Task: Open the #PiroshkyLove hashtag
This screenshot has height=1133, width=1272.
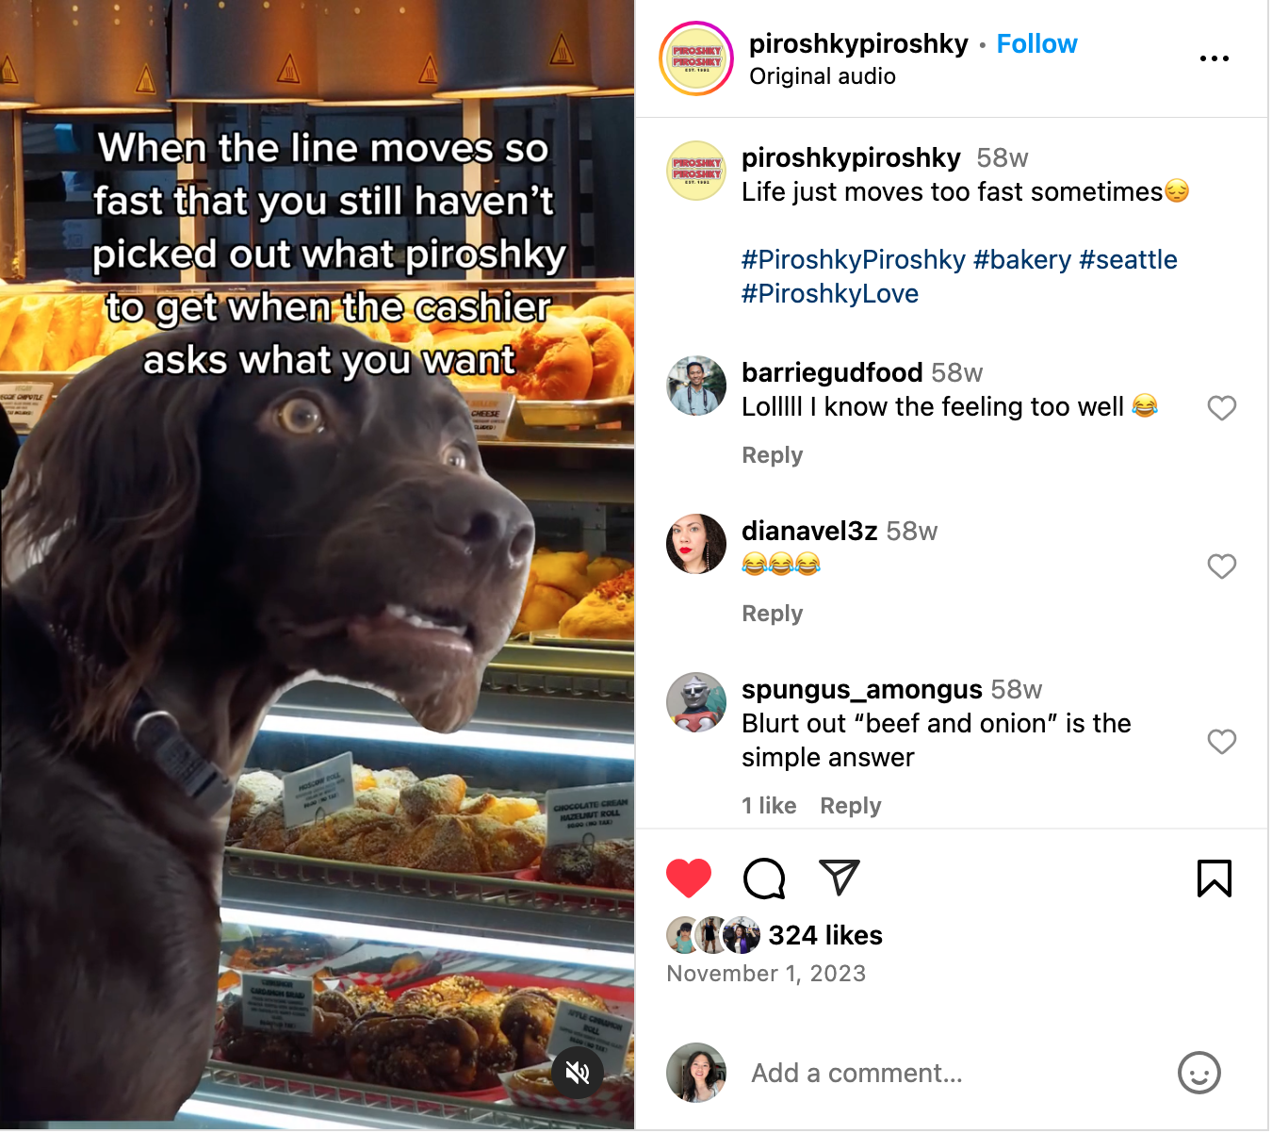Action: coord(829,294)
